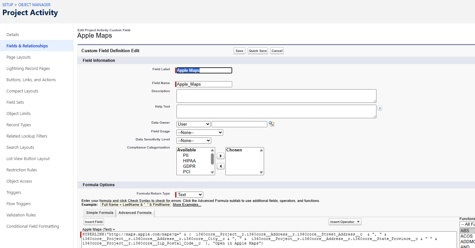Select HIPAA in the Available list
475x248 pixels.
click(189, 161)
